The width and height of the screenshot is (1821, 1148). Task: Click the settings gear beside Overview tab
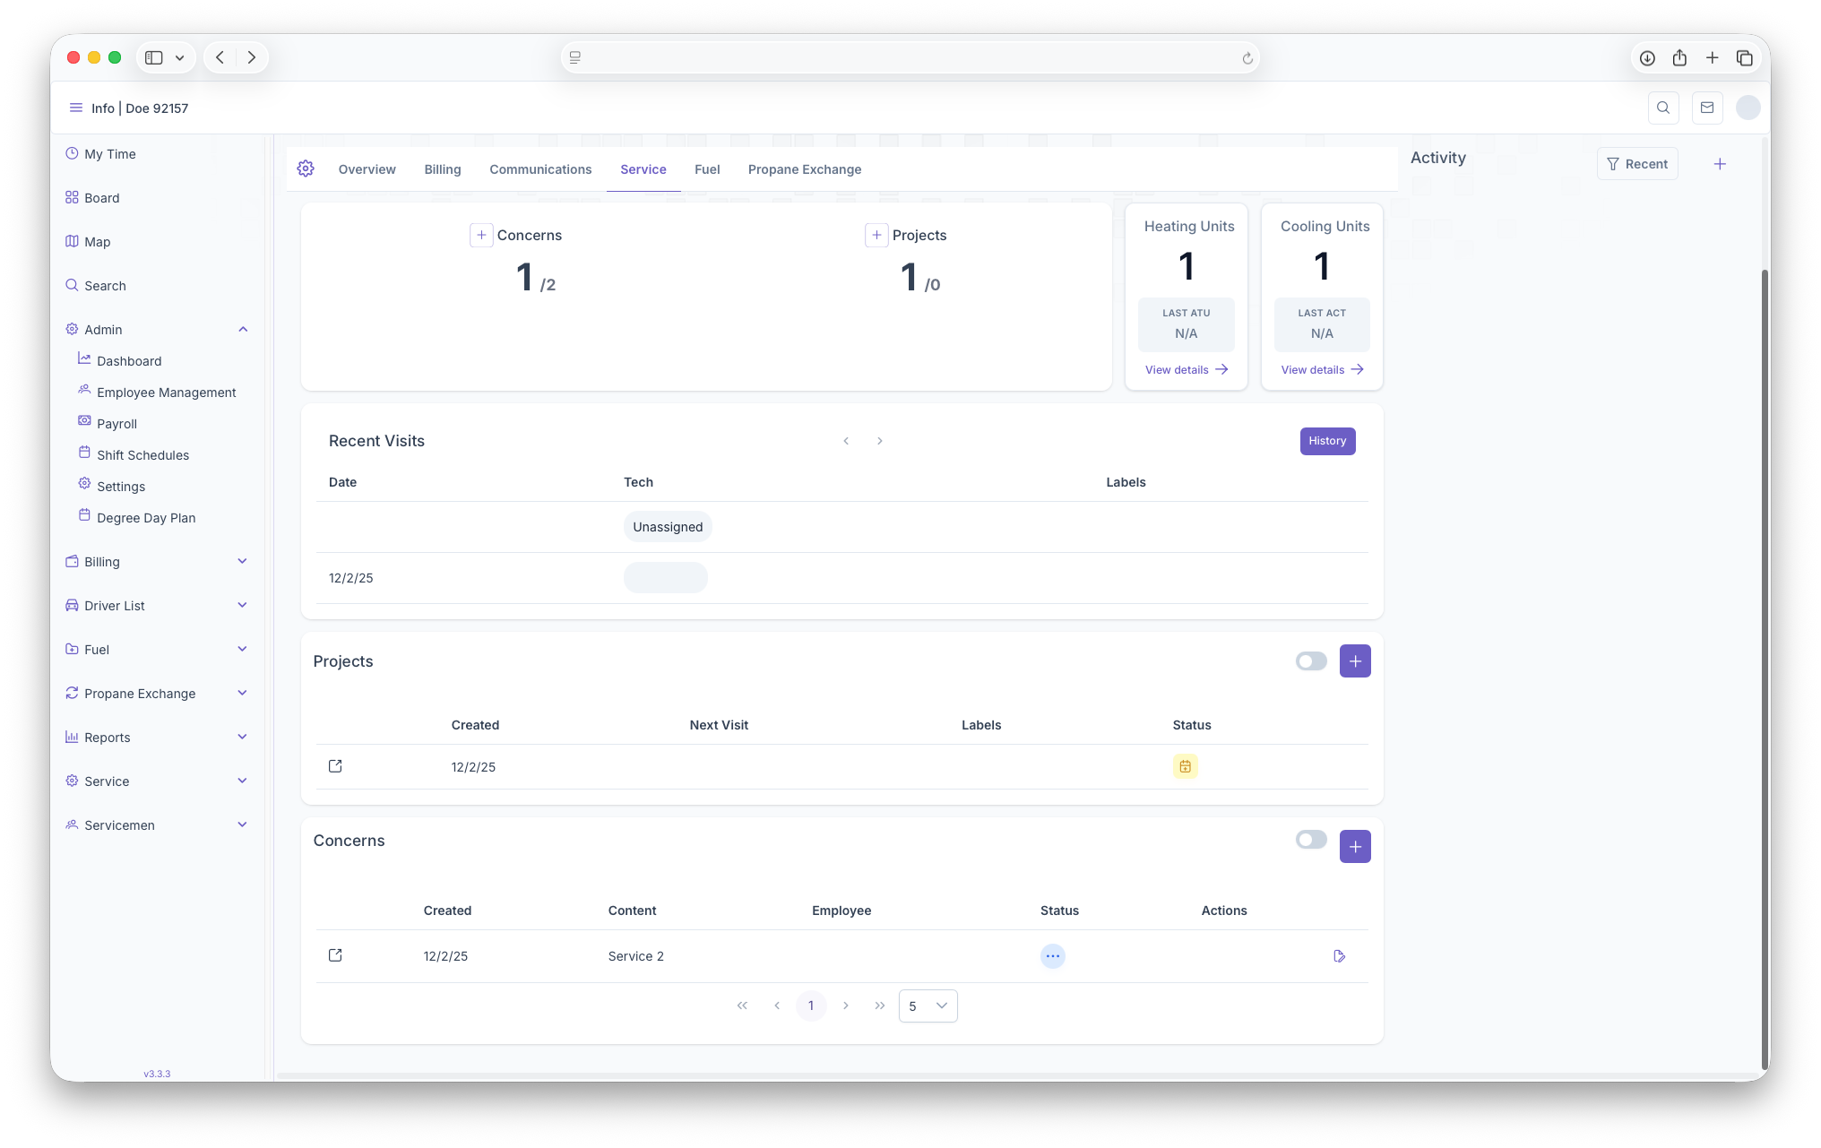point(306,168)
